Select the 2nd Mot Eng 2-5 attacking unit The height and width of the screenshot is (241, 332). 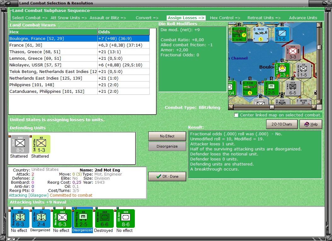(x=83, y=218)
